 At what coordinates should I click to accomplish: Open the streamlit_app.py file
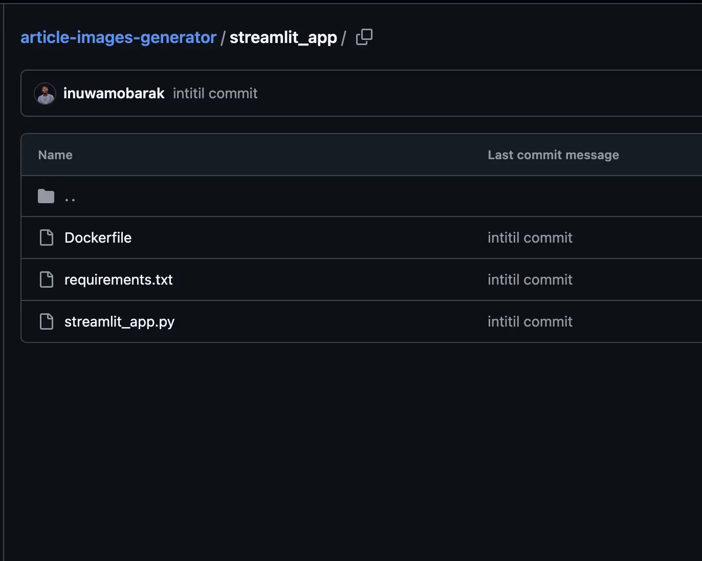119,321
